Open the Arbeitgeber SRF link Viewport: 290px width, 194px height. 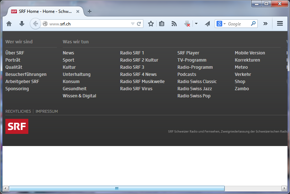coord(22,82)
